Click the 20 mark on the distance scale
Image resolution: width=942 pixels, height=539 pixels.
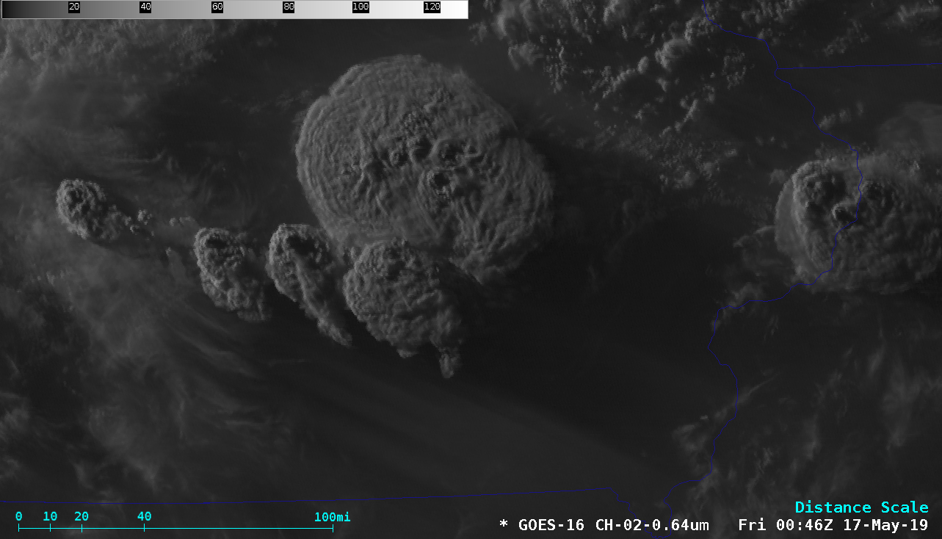[x=81, y=517]
